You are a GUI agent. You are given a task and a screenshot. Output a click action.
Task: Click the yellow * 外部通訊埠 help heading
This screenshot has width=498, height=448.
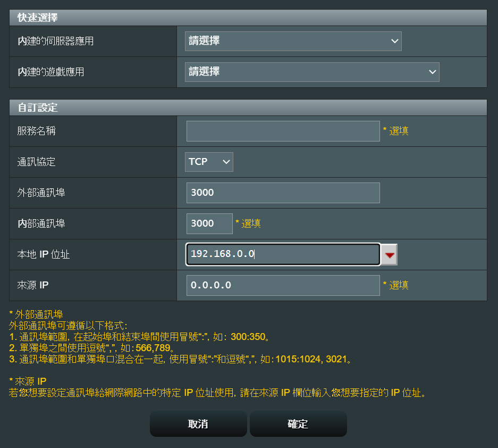click(x=37, y=314)
